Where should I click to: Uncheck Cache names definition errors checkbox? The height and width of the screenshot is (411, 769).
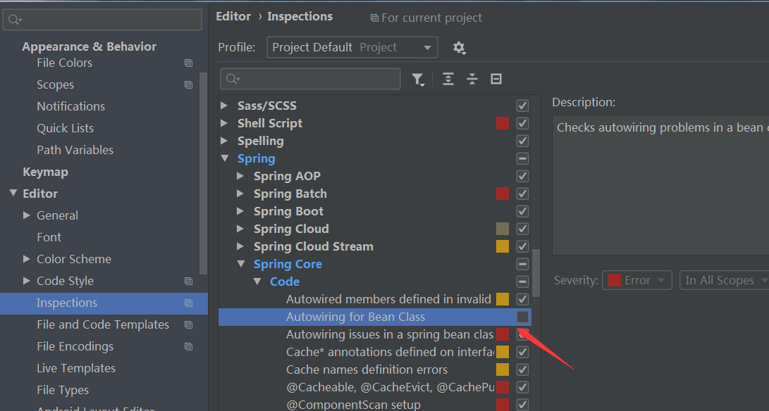tap(523, 370)
